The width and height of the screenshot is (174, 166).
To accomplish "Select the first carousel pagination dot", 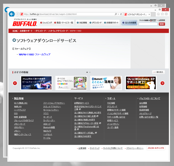I will pos(87,72).
